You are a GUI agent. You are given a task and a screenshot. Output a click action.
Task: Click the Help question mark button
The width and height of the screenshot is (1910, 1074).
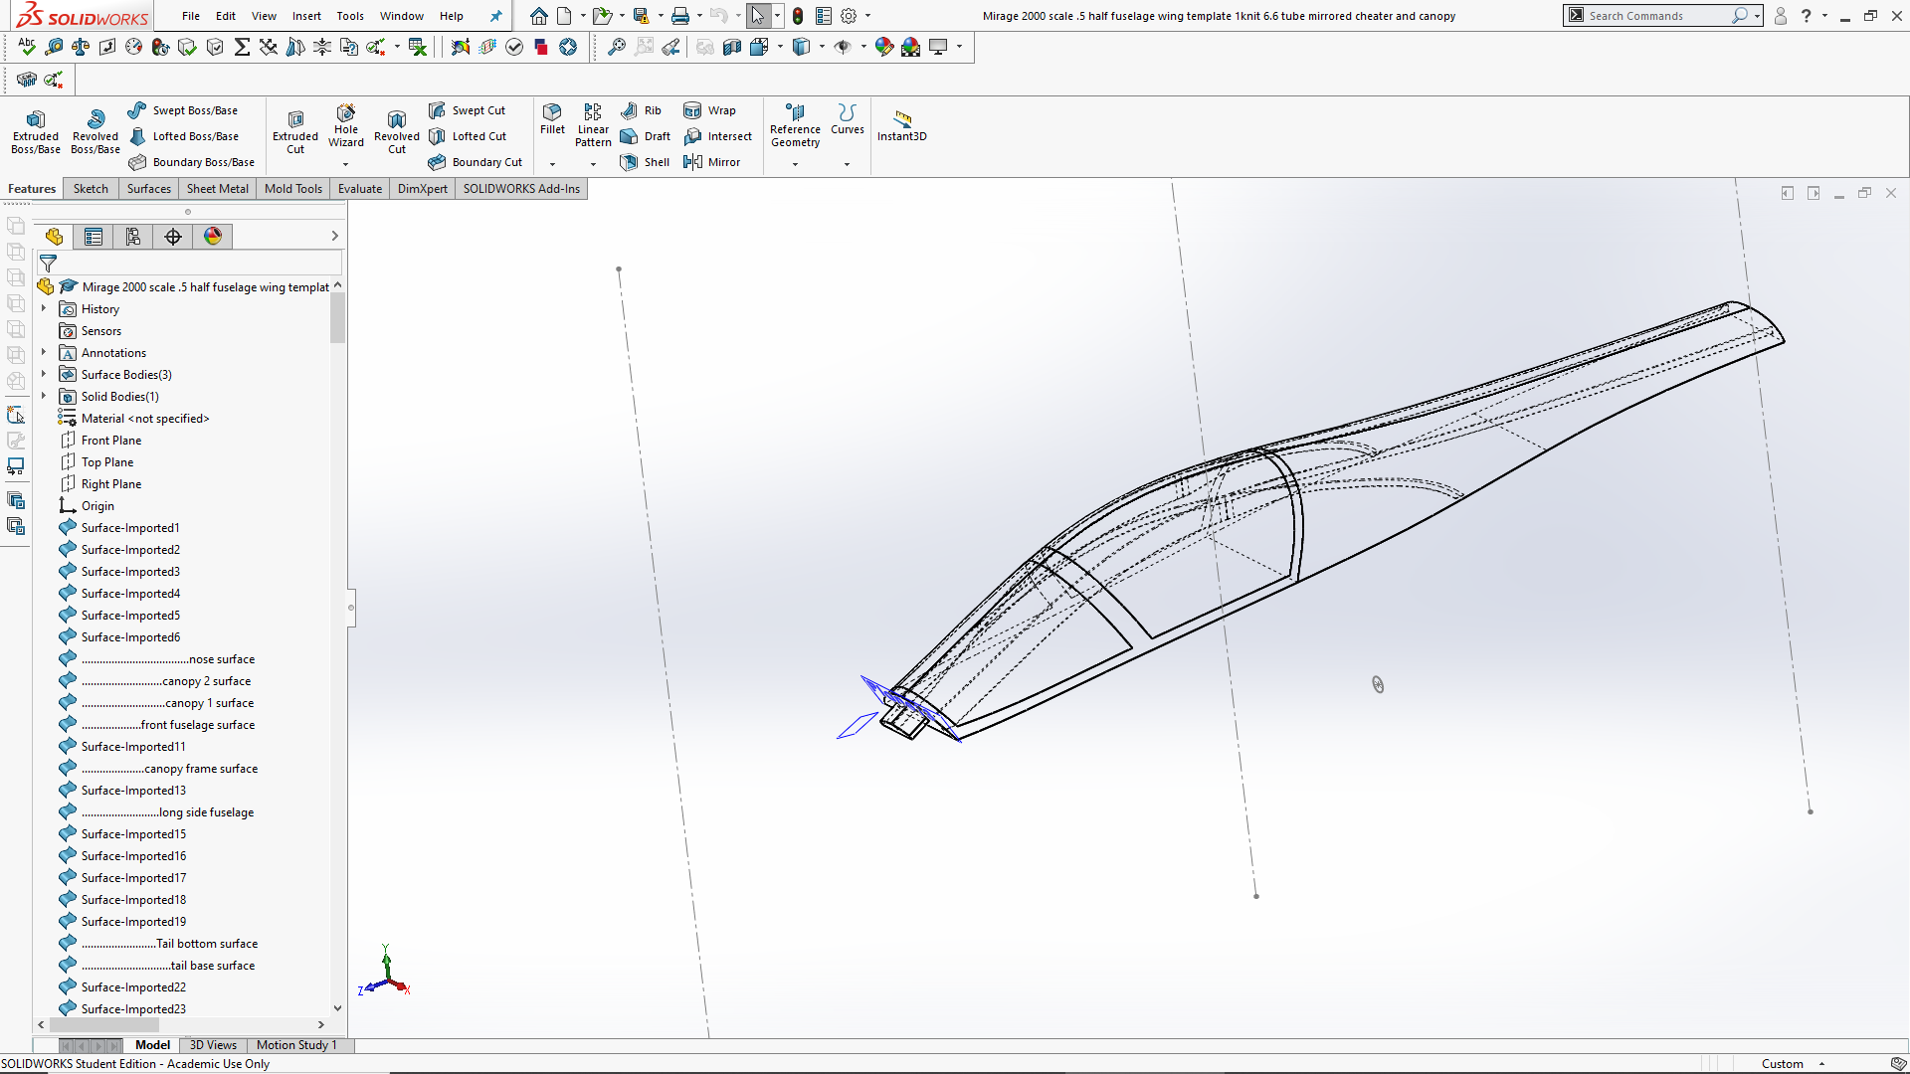pyautogui.click(x=1805, y=16)
